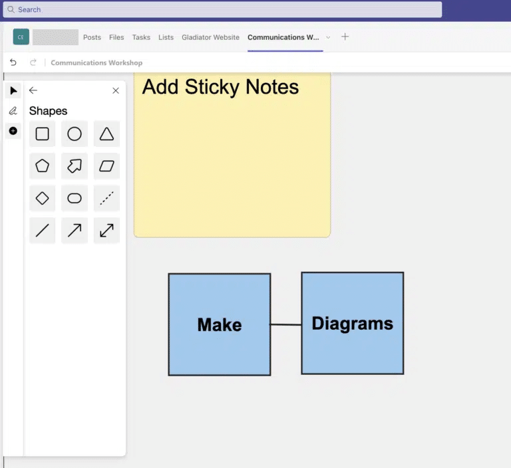Switch to the Files tab
Image resolution: width=511 pixels, height=468 pixels.
[116, 37]
